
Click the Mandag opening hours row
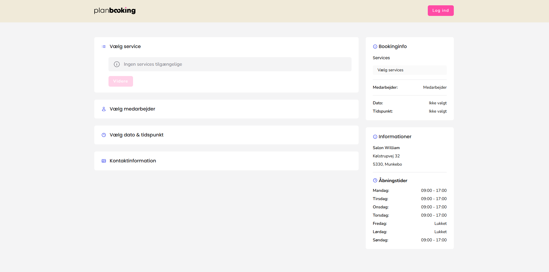tap(409, 191)
